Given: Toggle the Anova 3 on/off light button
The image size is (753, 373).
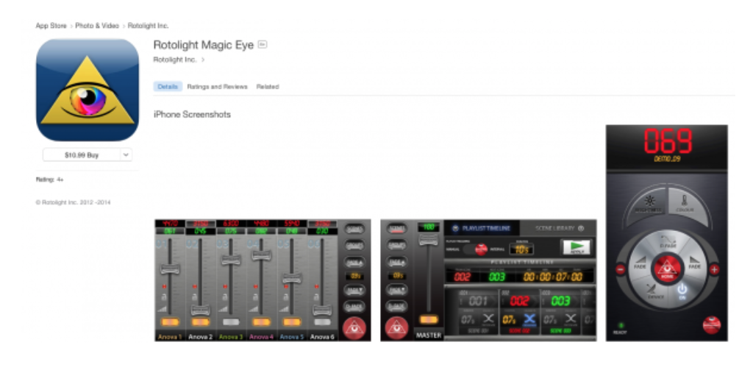Looking at the screenshot, I should pyautogui.click(x=231, y=322).
